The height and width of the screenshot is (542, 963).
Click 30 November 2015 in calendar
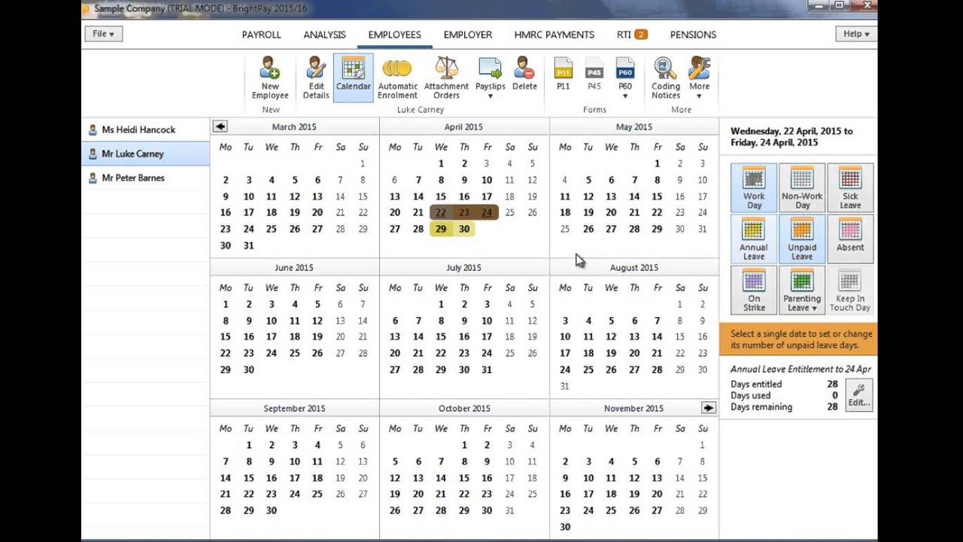(565, 527)
